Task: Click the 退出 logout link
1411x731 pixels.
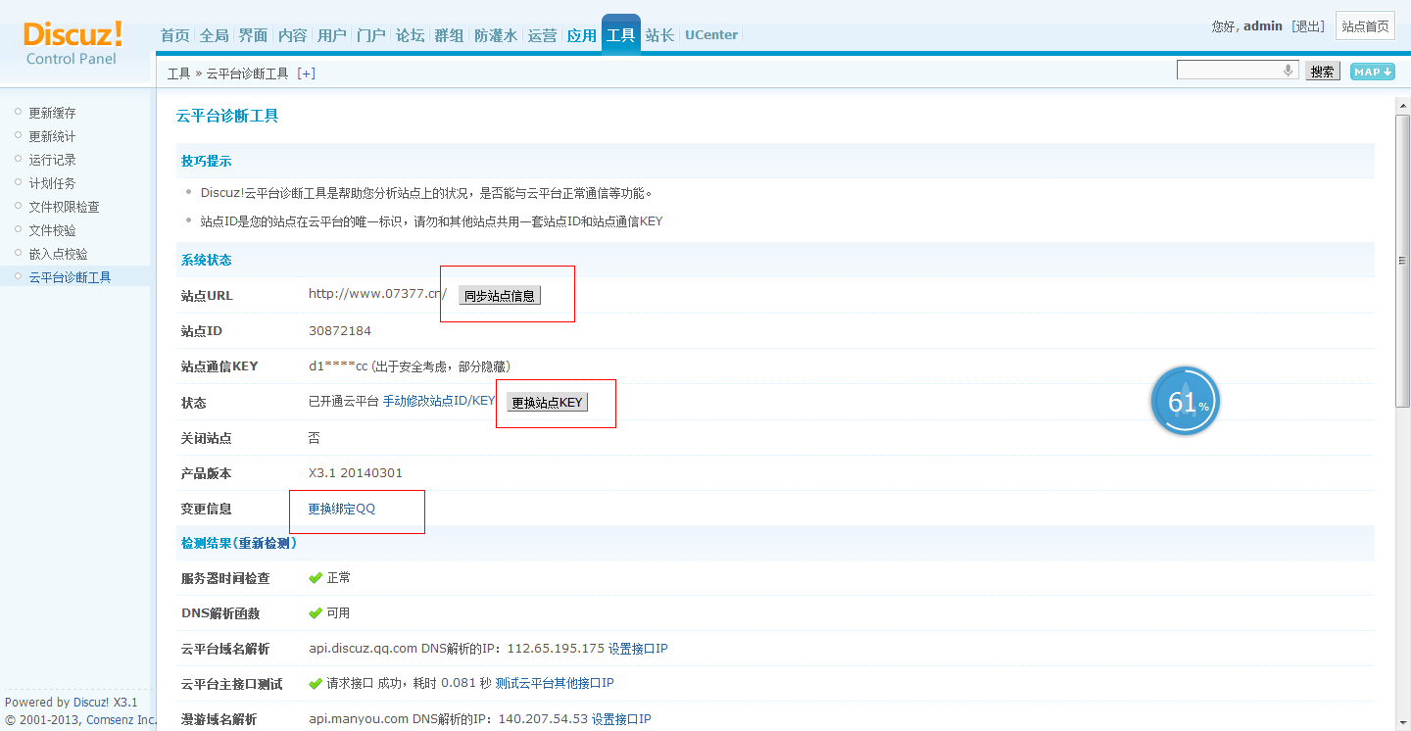Action: (x=1308, y=26)
